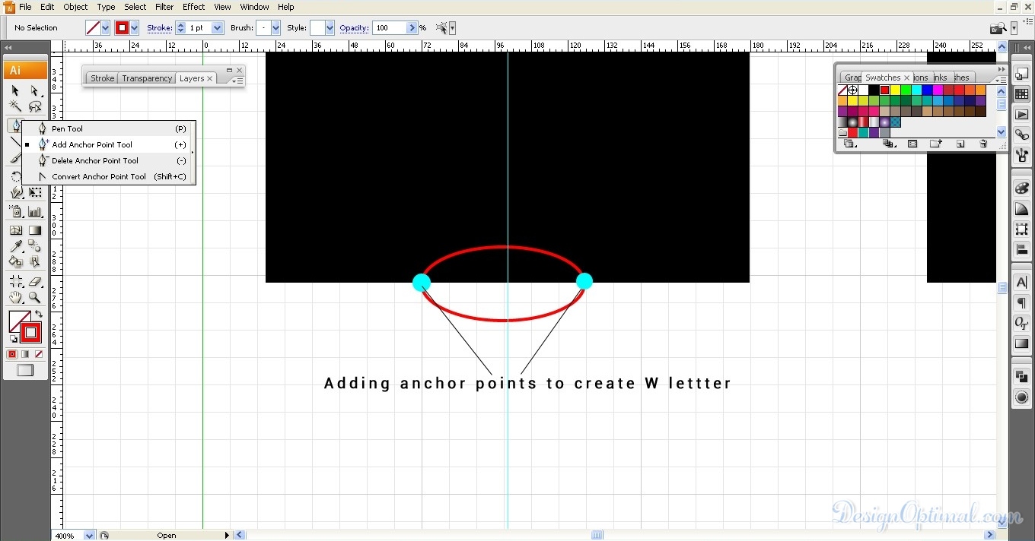The image size is (1035, 541).
Task: Choose the Eraser tool
Action: [35, 282]
